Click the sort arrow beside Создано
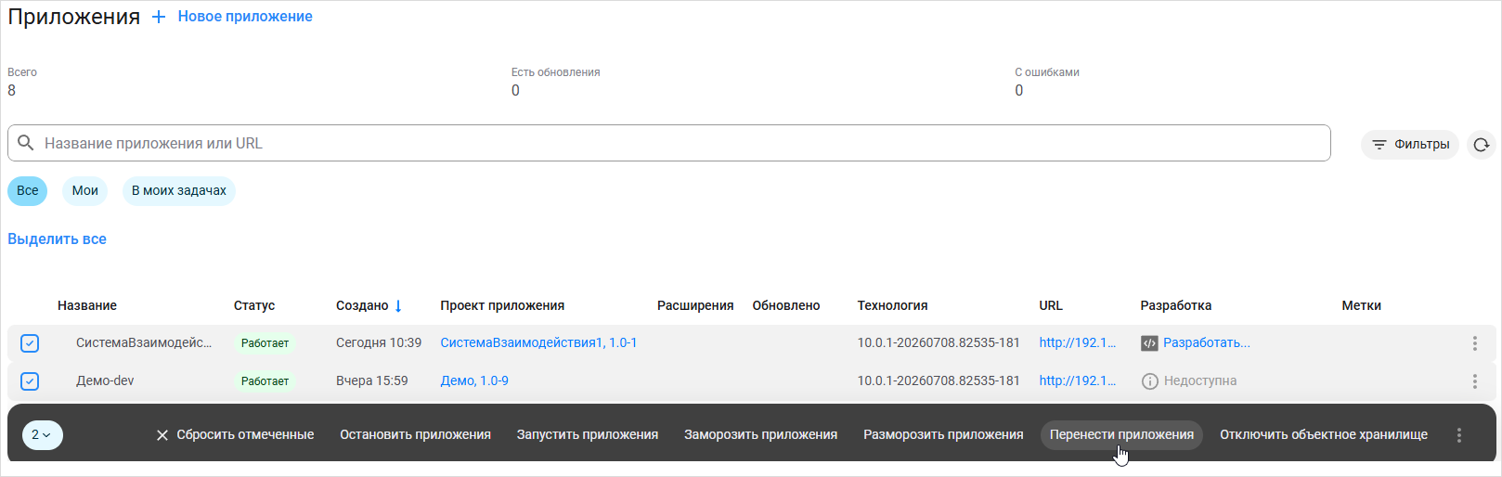The height and width of the screenshot is (477, 1502). click(x=398, y=305)
